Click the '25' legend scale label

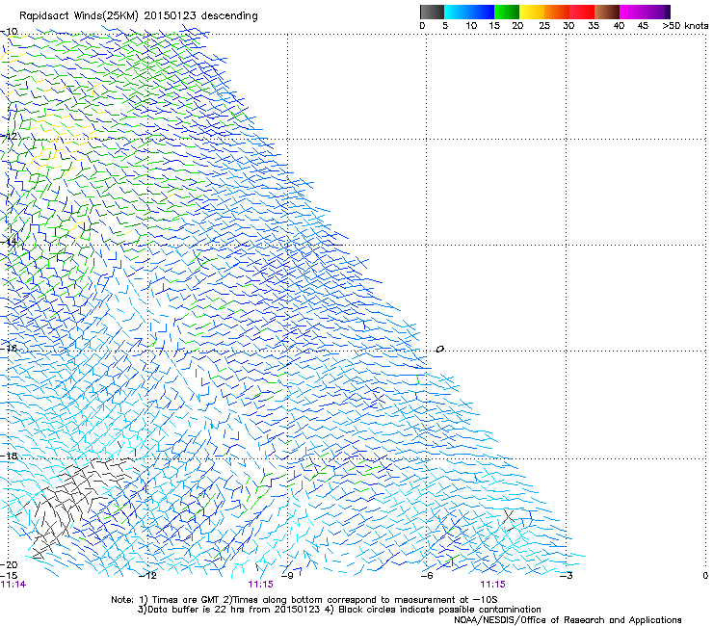click(544, 25)
